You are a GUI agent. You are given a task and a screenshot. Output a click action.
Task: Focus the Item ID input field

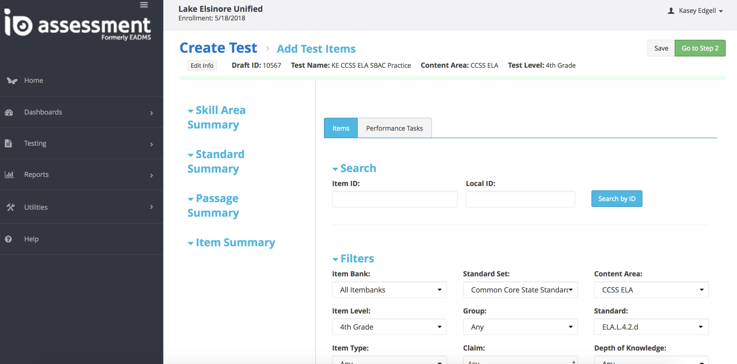tap(394, 199)
